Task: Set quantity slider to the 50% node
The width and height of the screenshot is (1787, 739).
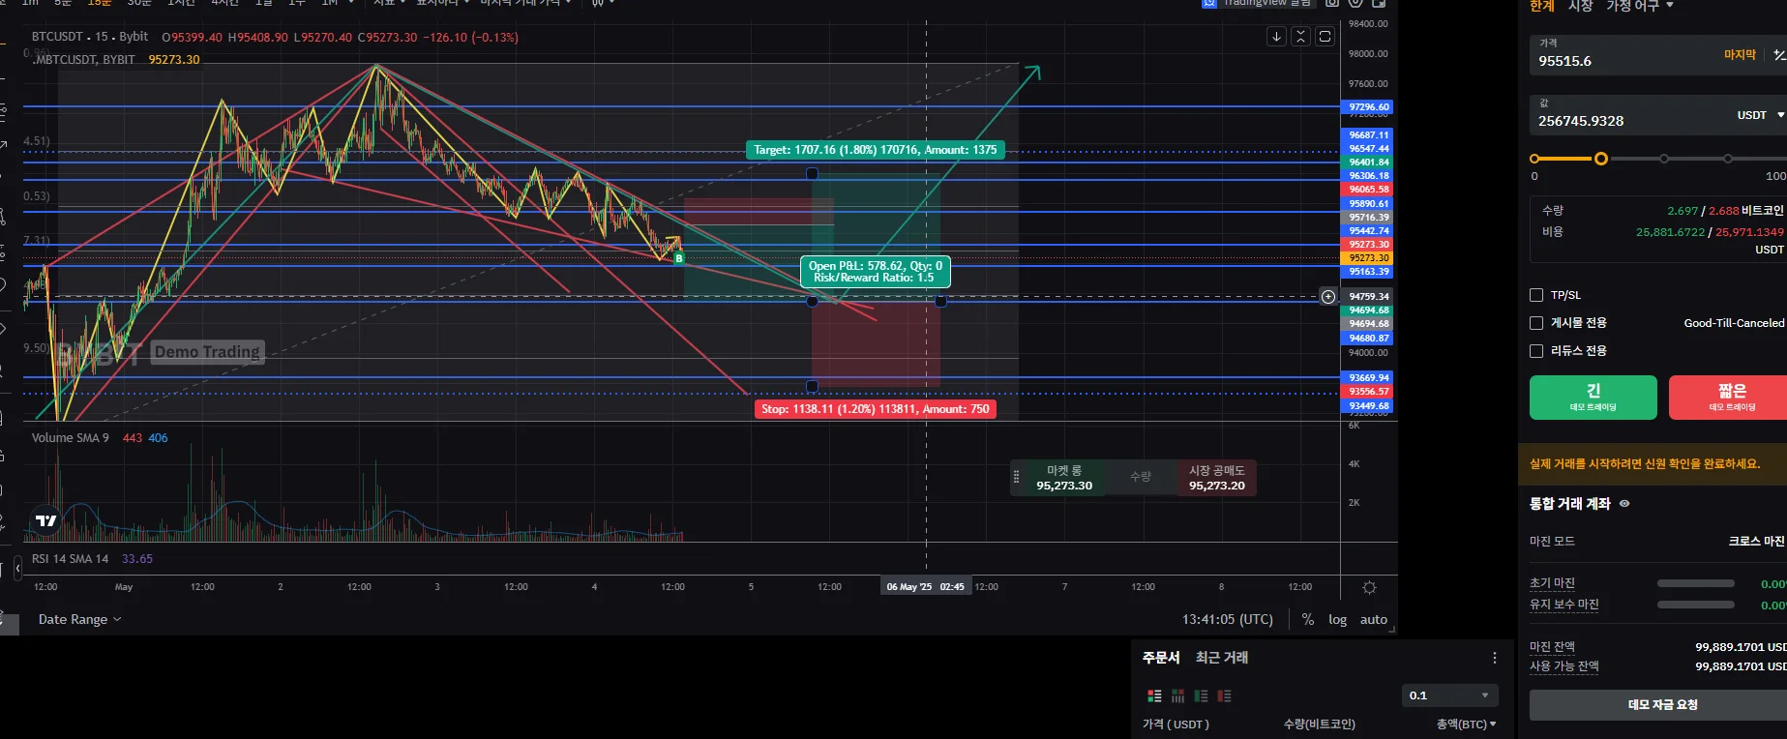Action: pos(1664,159)
